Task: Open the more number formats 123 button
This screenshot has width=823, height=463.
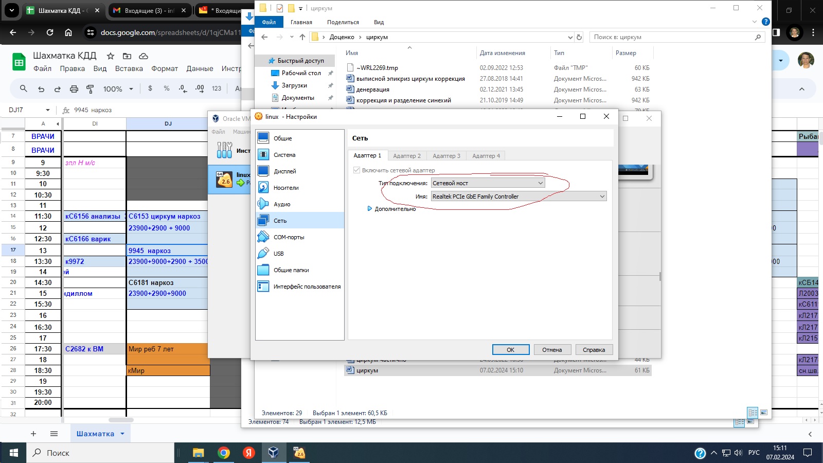Action: pyautogui.click(x=217, y=88)
